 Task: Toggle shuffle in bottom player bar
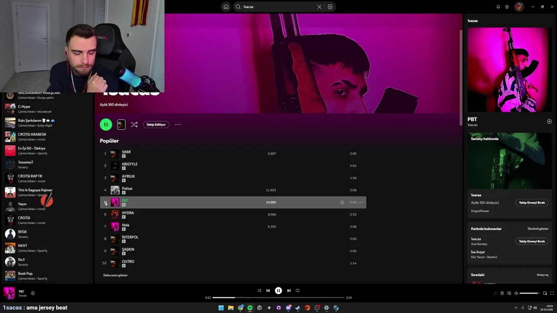(x=259, y=290)
